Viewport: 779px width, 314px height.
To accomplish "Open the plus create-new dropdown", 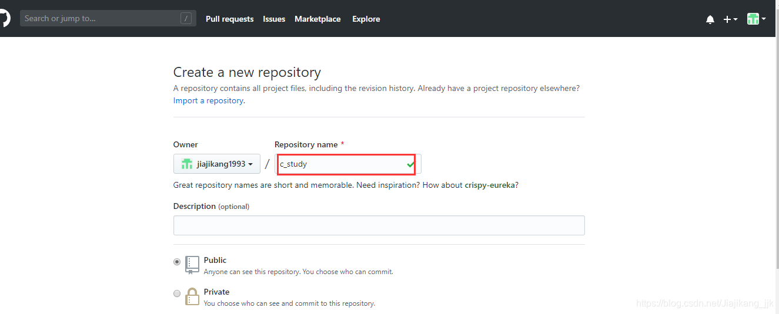I will [730, 19].
